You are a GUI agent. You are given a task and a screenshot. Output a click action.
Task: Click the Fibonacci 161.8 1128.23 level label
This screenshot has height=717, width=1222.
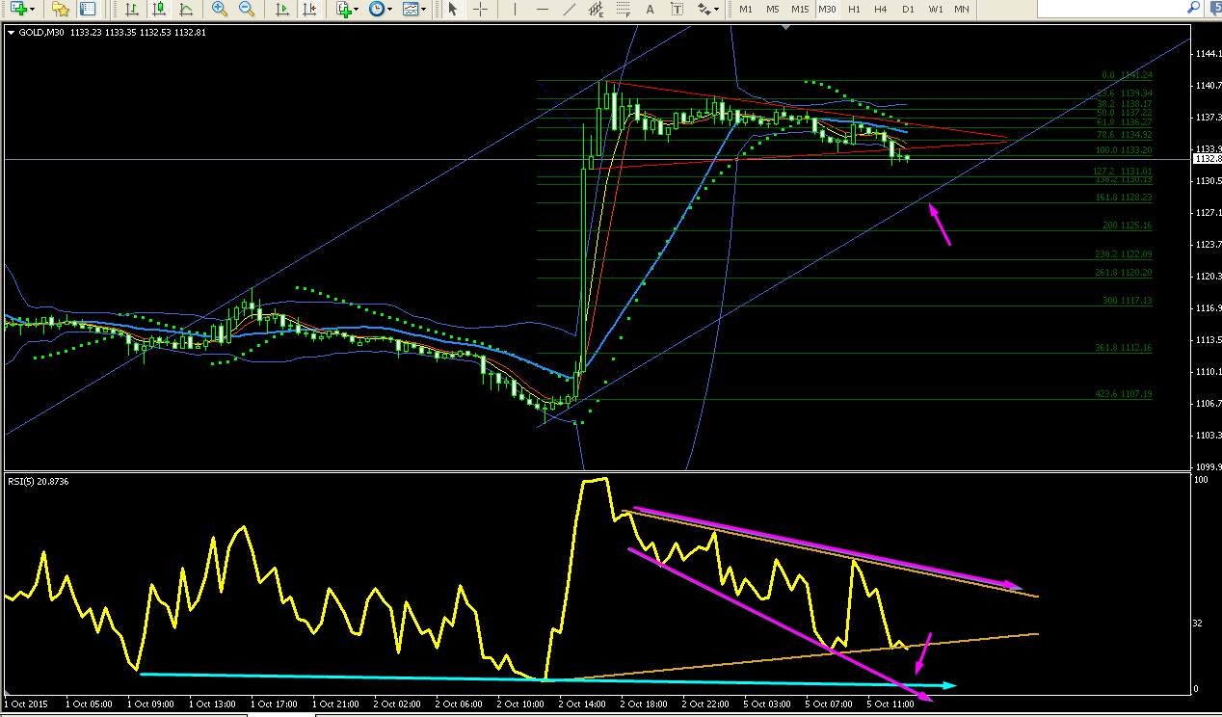click(1124, 198)
